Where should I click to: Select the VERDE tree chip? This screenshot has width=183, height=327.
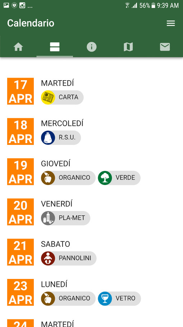click(119, 178)
